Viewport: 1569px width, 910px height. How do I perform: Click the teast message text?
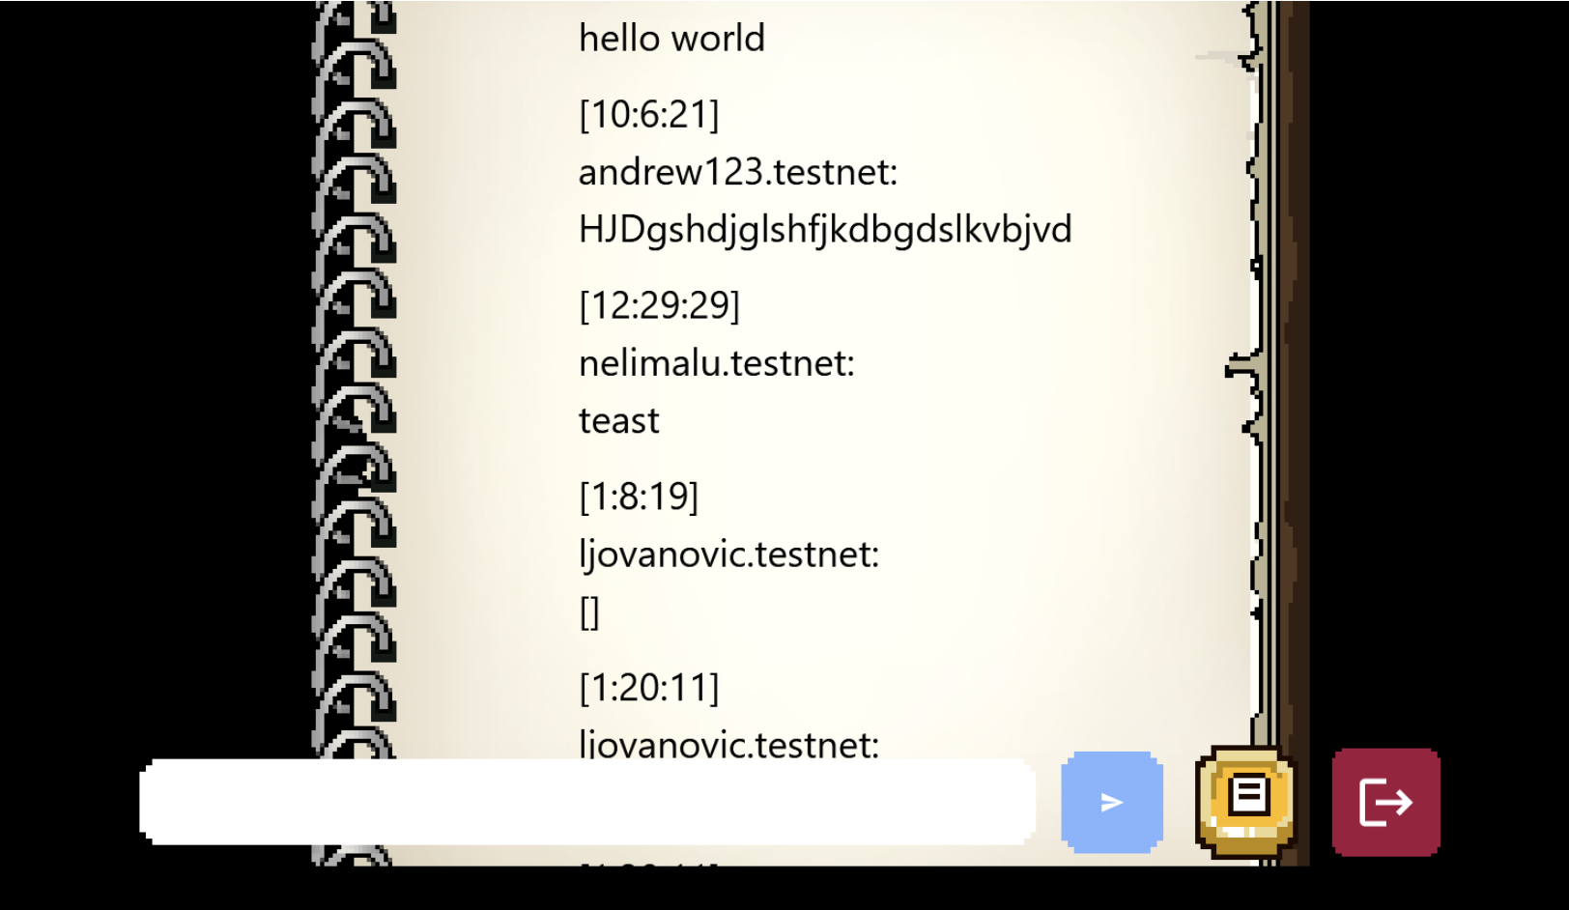pyautogui.click(x=619, y=421)
